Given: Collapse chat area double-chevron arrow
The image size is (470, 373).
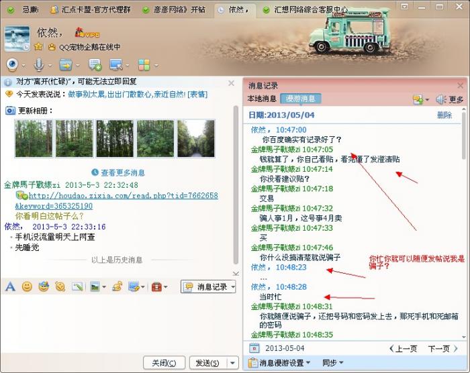Looking at the screenshot, I should [236, 273].
